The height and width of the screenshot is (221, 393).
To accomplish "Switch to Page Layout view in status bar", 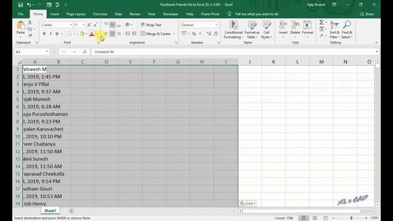I will pos(314,218).
